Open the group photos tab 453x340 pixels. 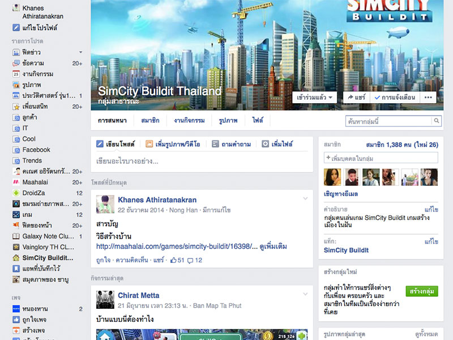click(x=228, y=121)
